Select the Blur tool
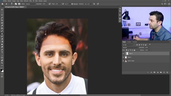The image size is (171, 96). [2, 44]
